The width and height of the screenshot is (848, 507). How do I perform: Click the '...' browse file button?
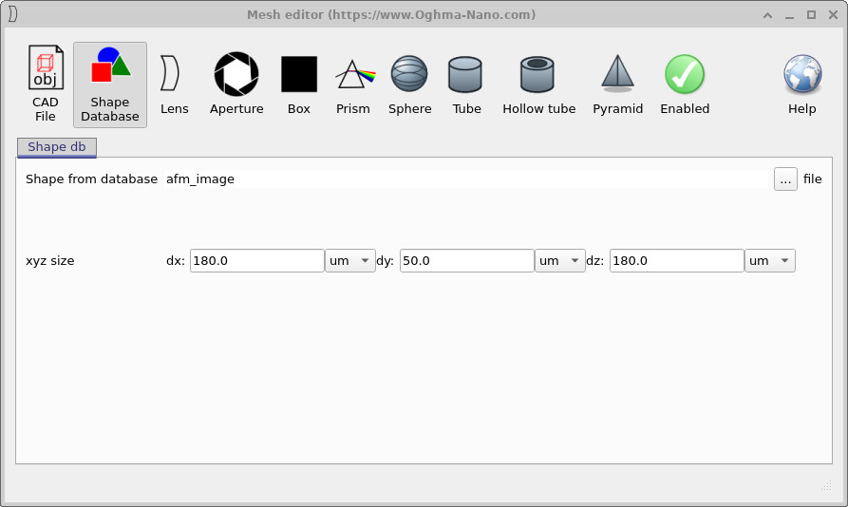785,179
